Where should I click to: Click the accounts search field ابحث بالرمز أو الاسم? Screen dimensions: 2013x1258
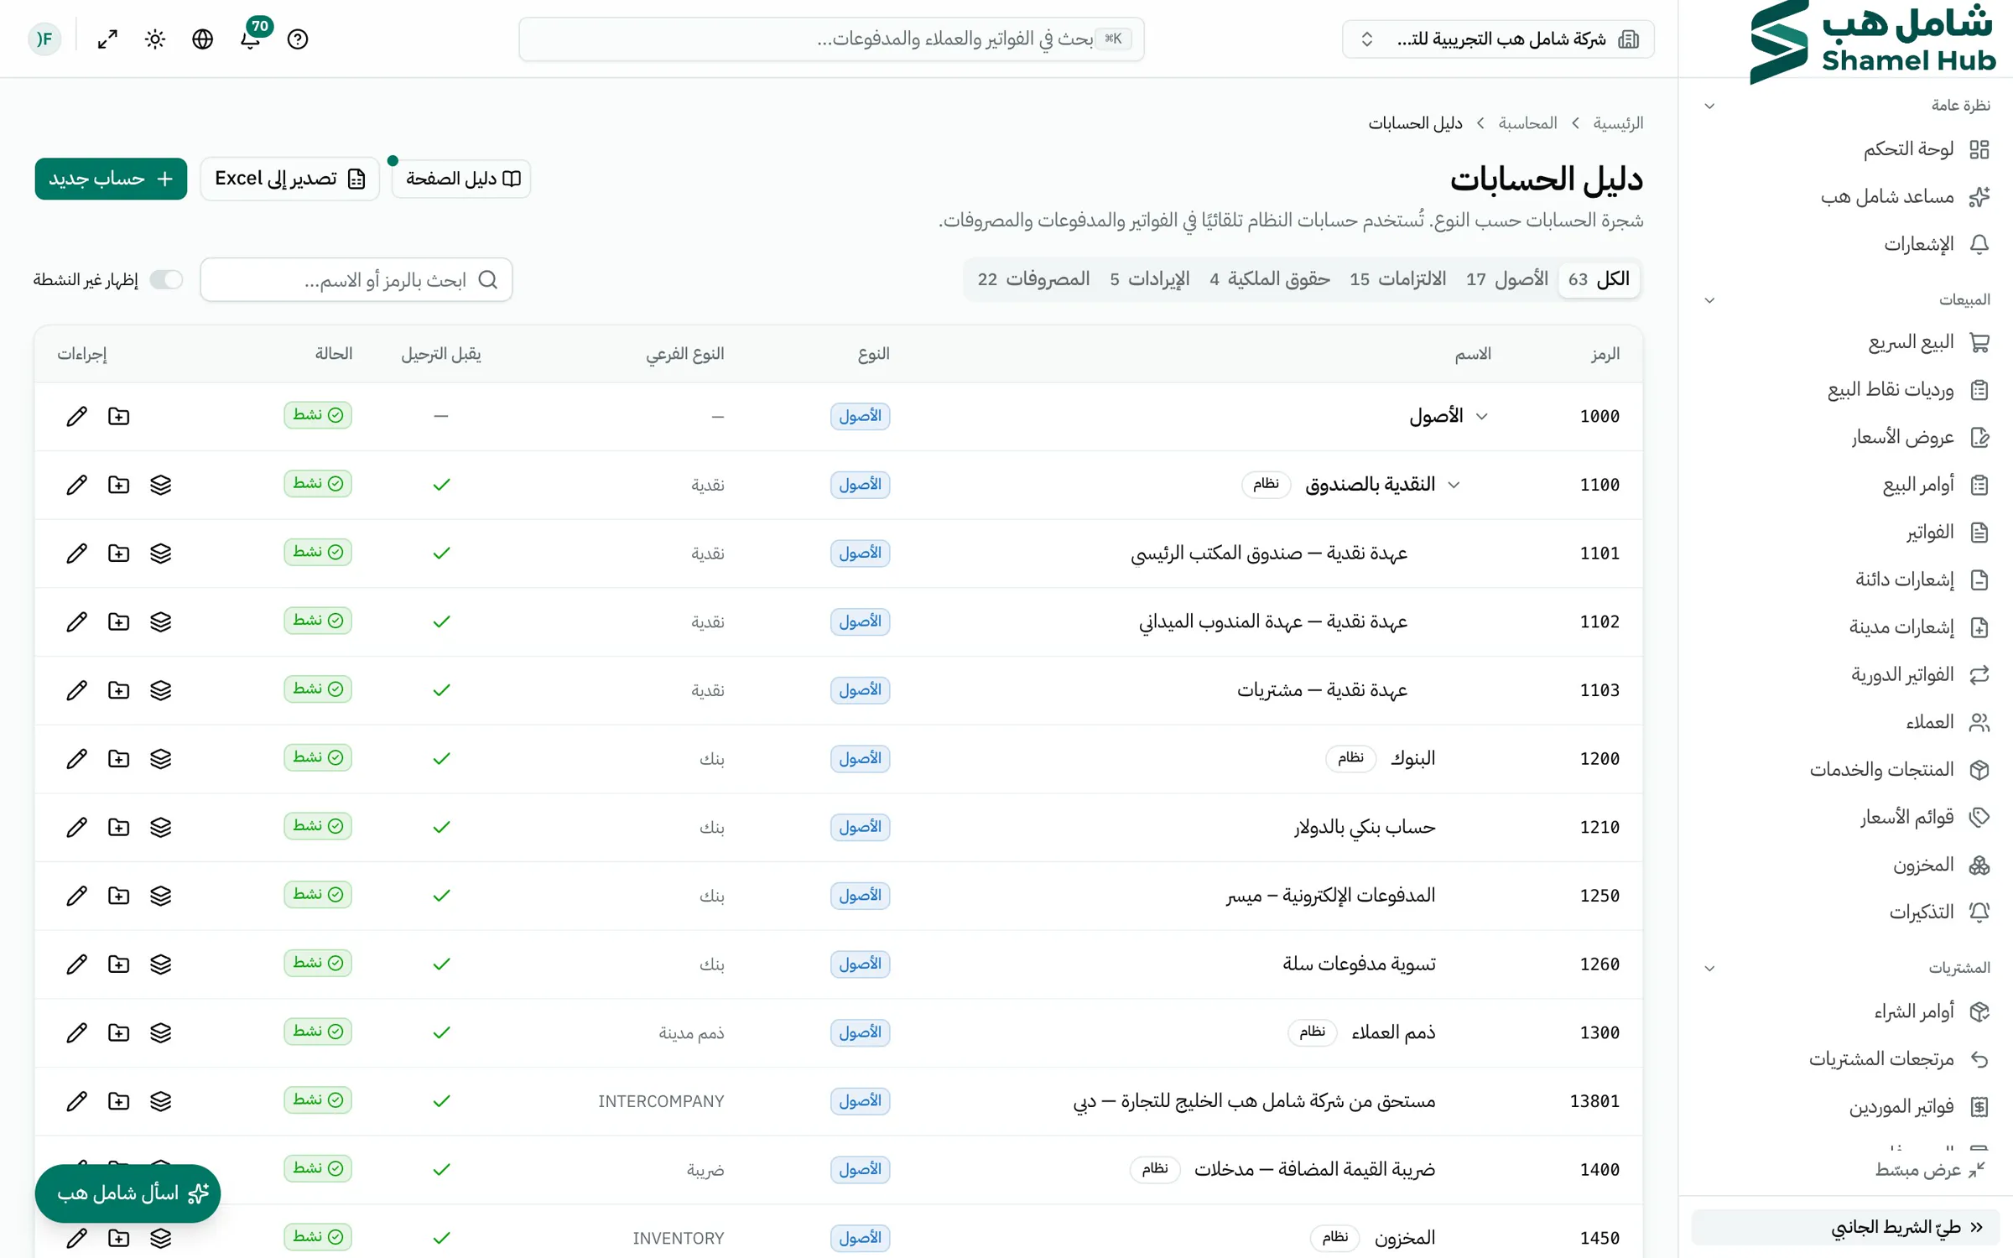pyautogui.click(x=356, y=279)
